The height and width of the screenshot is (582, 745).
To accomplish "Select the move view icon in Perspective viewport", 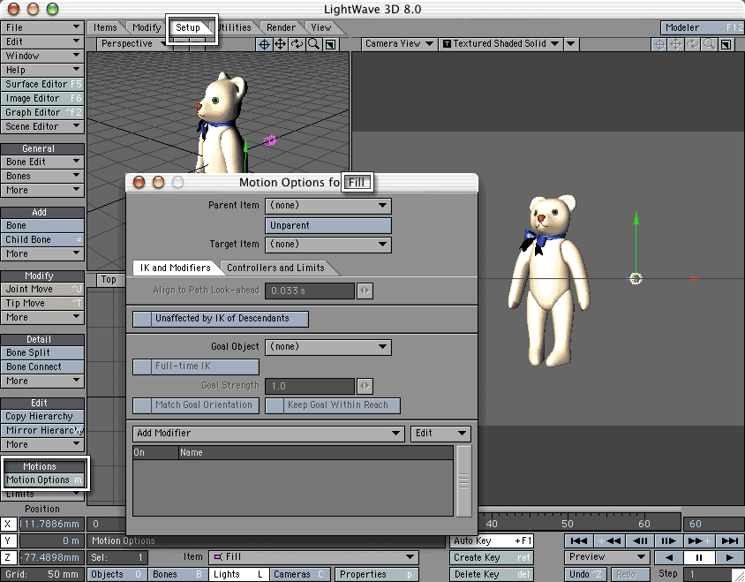I will [281, 44].
